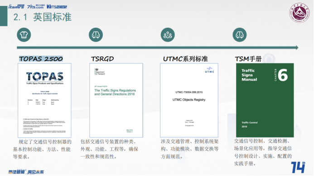Click the people group circle icon above UTMC
The width and height of the screenshot is (314, 176).
click(168, 34)
